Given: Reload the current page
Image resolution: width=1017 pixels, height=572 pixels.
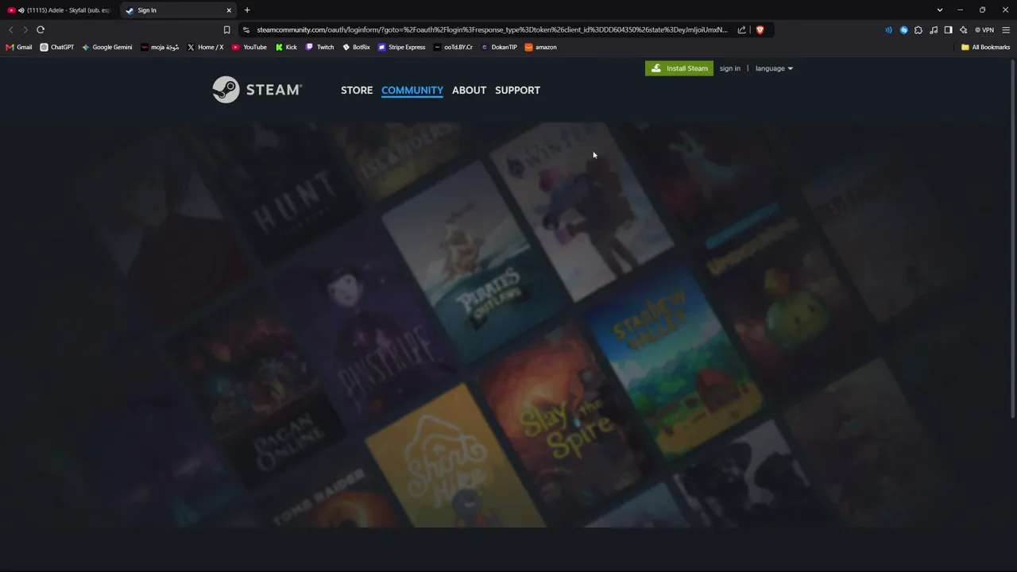Looking at the screenshot, I should (x=41, y=29).
